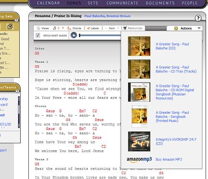Image resolution: width=208 pixels, height=179 pixels.
Task: Click Buy Amazon MP3 link
Action: coord(169,159)
